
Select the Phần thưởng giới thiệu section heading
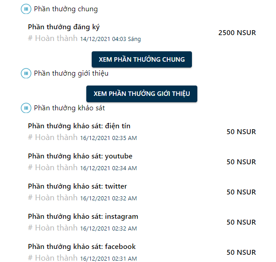[x=71, y=73]
